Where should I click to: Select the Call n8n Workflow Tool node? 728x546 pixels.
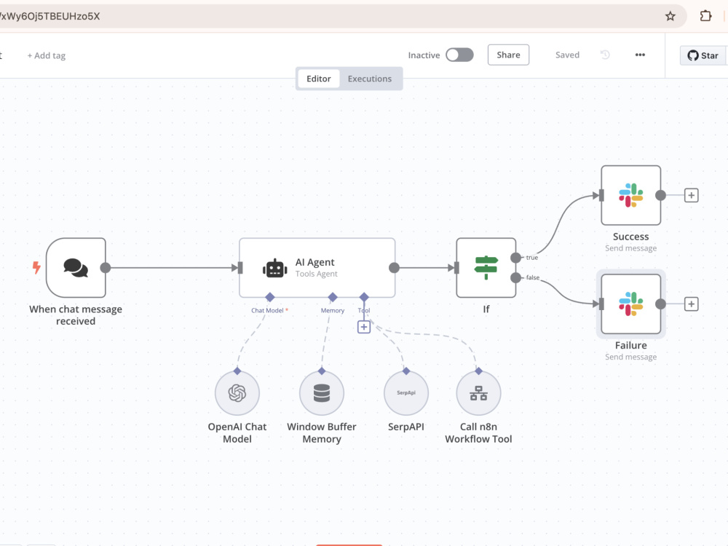click(x=479, y=393)
